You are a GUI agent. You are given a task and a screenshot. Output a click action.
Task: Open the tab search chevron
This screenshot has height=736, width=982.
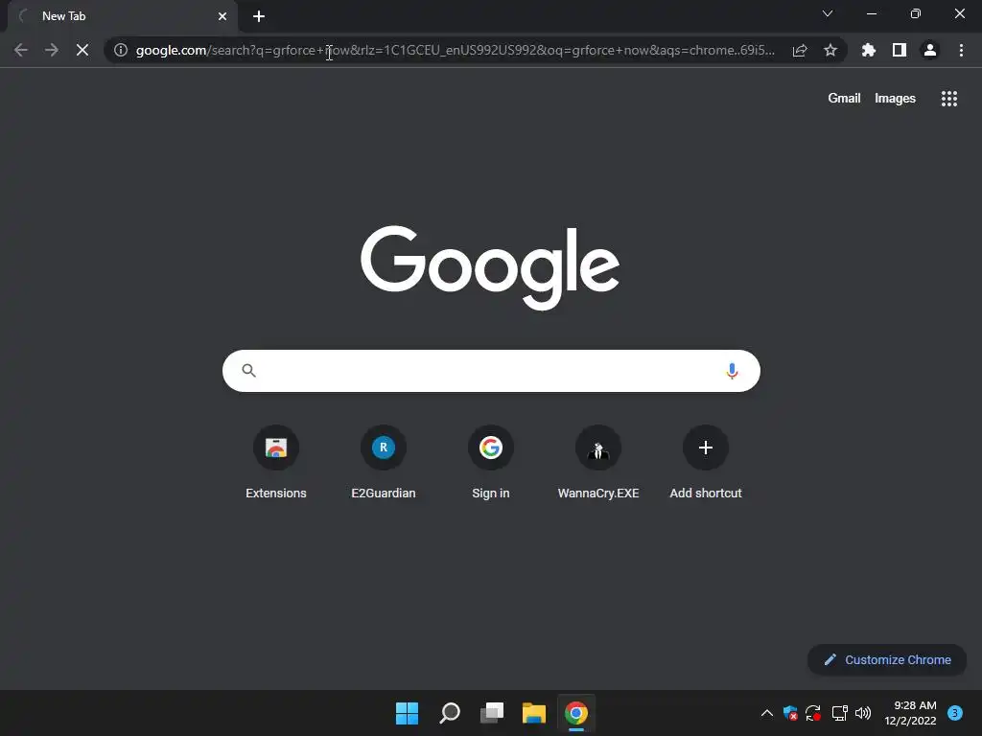(x=828, y=13)
